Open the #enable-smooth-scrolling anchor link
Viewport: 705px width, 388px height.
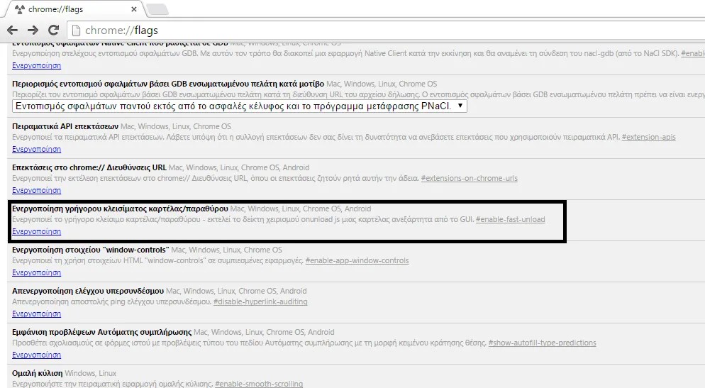coord(259,384)
